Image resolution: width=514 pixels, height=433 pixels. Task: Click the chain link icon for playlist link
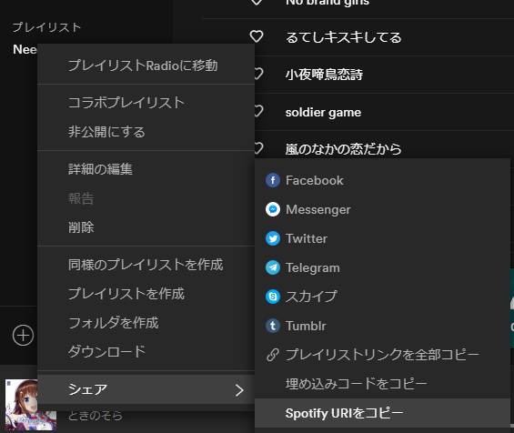click(273, 355)
